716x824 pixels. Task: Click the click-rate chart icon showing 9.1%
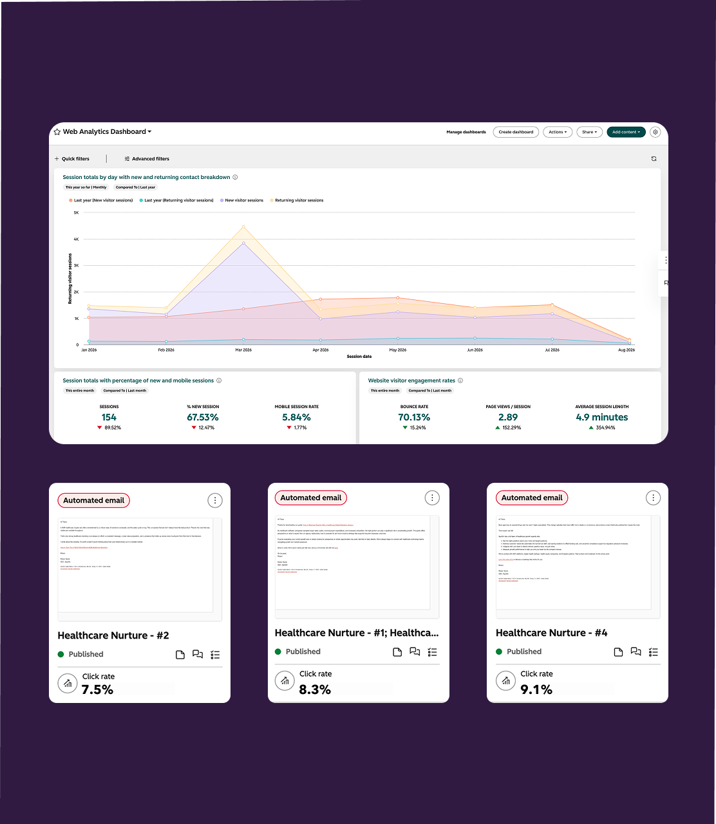click(505, 680)
